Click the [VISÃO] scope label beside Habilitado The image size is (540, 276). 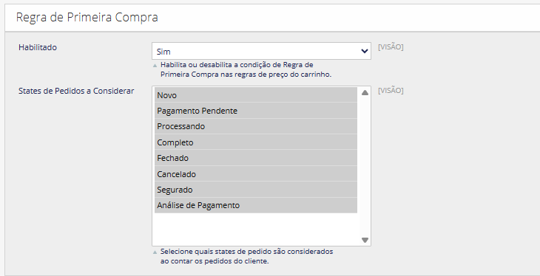tap(391, 47)
